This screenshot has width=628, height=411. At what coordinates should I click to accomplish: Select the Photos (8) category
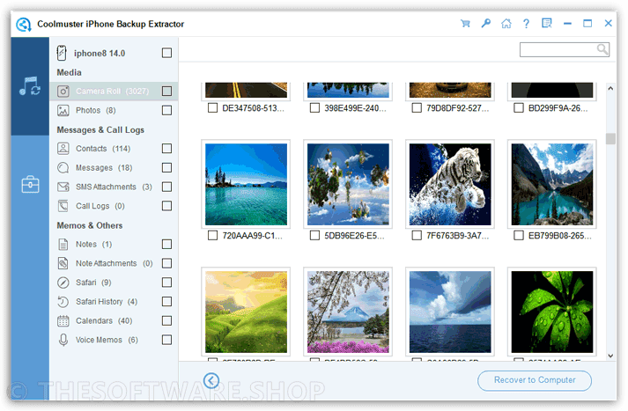click(x=114, y=111)
